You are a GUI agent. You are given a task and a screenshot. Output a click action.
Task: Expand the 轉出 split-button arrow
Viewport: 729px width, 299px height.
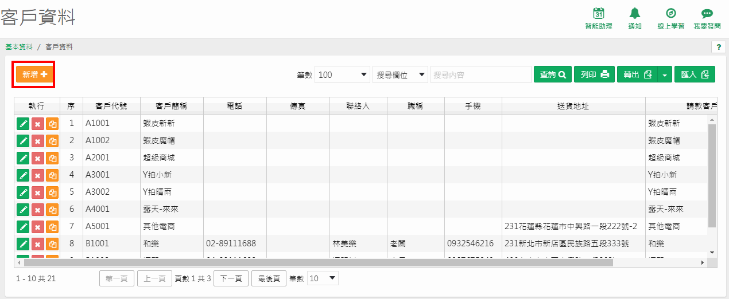665,74
